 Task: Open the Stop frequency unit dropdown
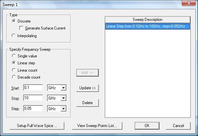tap(63, 98)
